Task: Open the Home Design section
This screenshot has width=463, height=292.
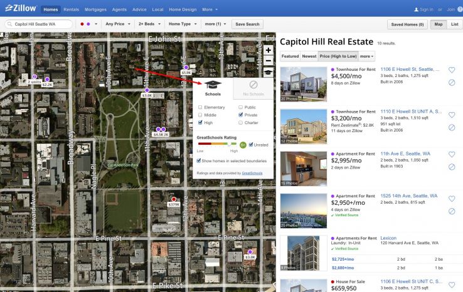Action: click(x=183, y=9)
